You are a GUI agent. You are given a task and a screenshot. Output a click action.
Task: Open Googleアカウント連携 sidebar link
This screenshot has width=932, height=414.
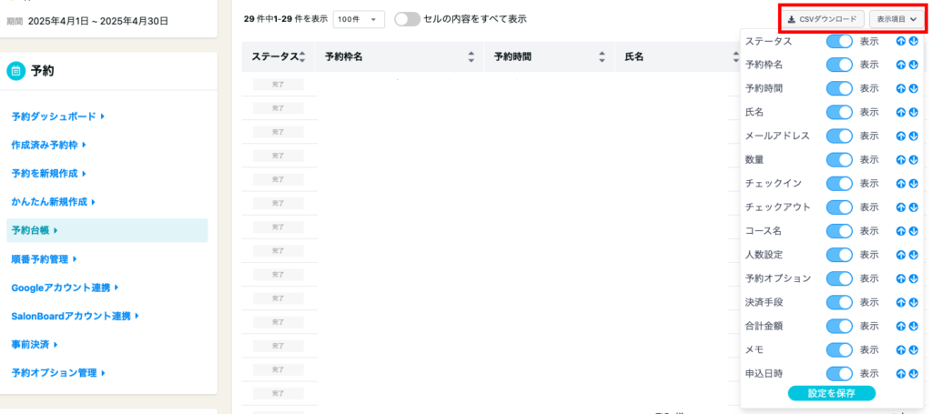click(64, 288)
